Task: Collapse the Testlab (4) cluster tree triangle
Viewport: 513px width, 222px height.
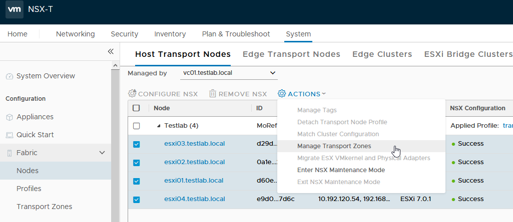Action: click(x=159, y=126)
